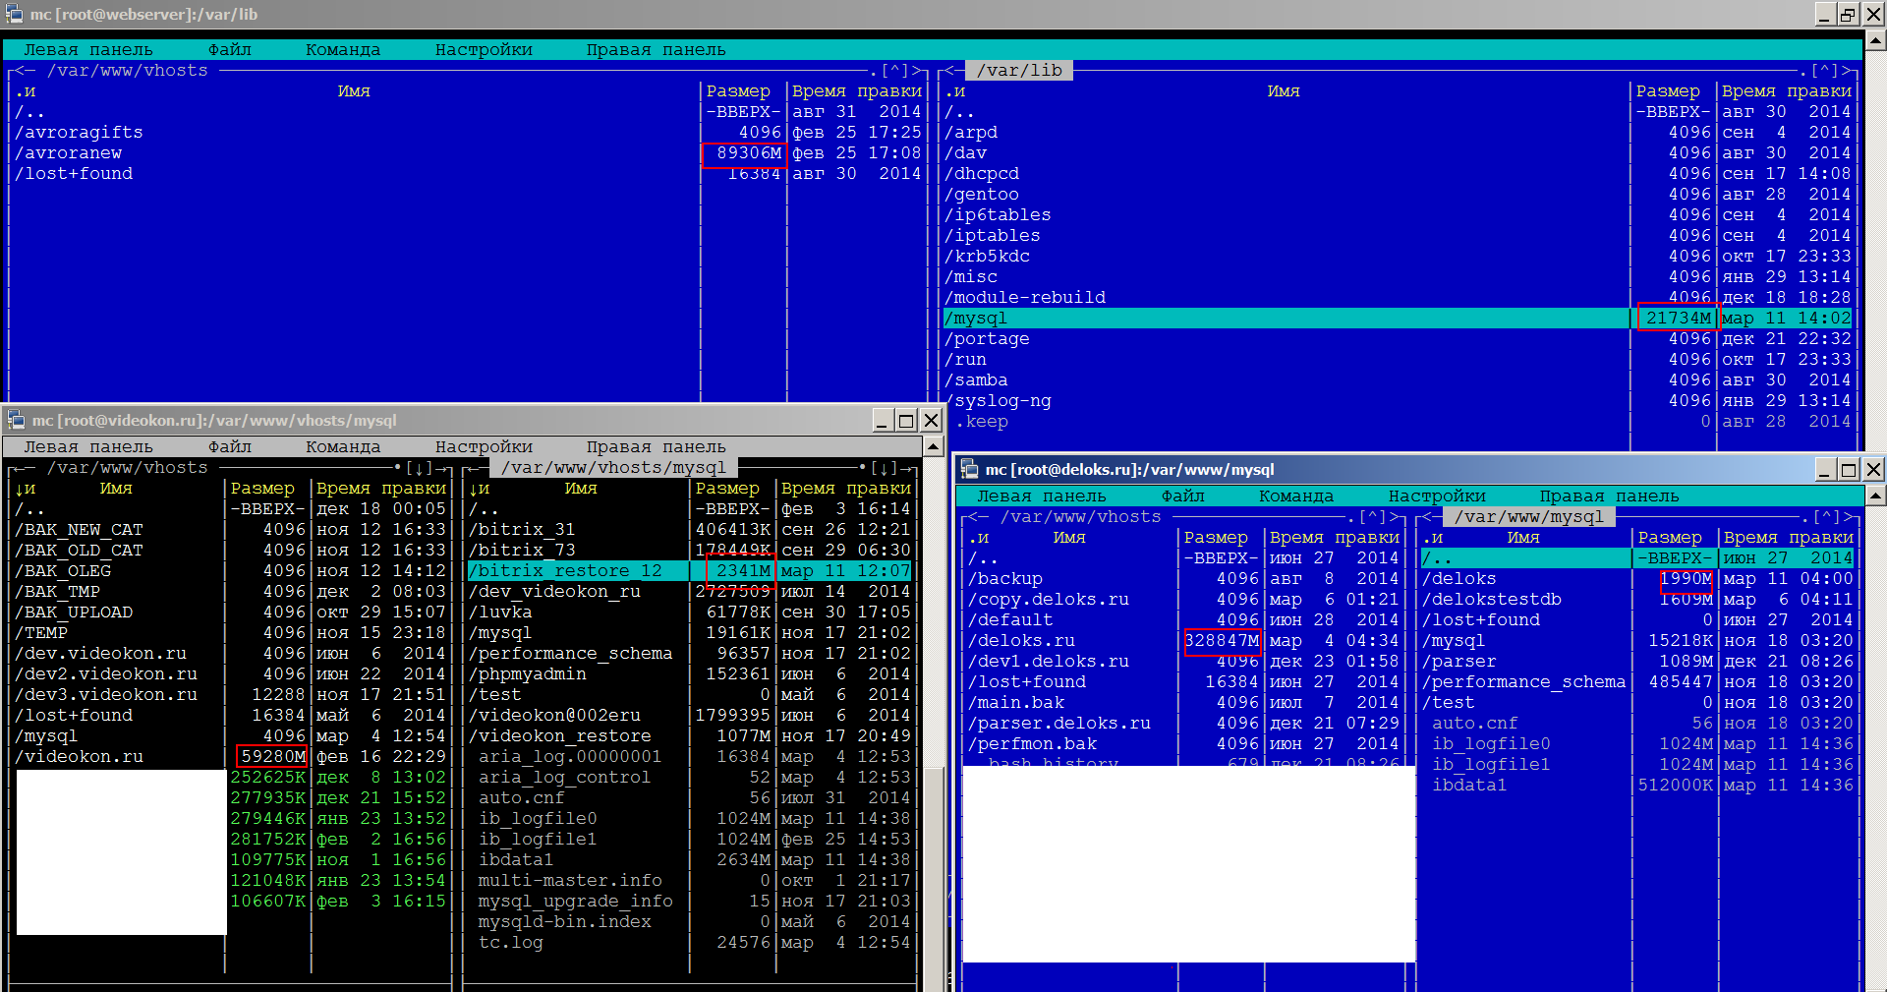Click the scroll-up arrow in the webserver window
1887x992 pixels.
point(1875,40)
